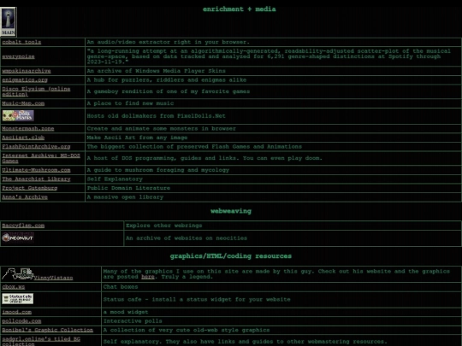The height and width of the screenshot is (346, 462).
Task: Open the Neonaut badge image link
Action: point(18,238)
